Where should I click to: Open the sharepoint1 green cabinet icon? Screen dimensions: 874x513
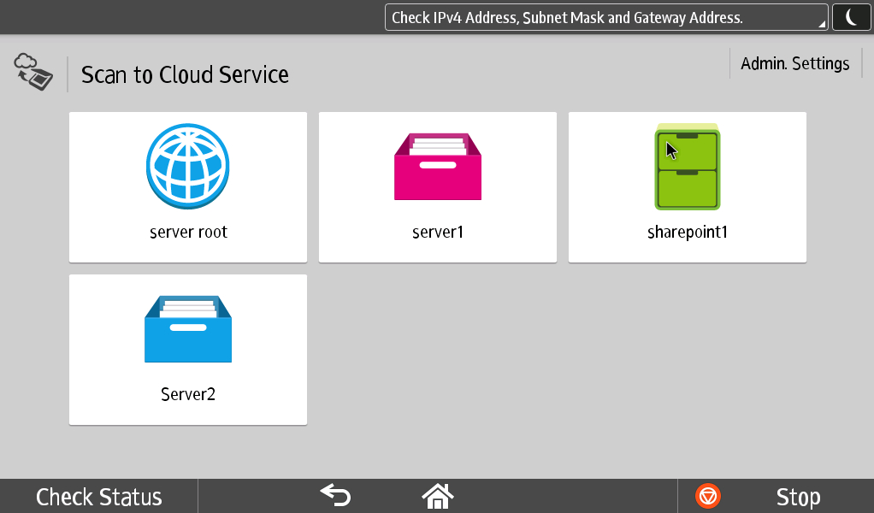687,167
